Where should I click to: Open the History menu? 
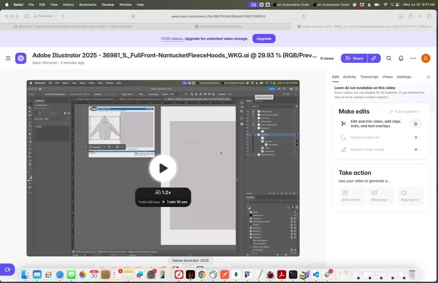point(68,4)
